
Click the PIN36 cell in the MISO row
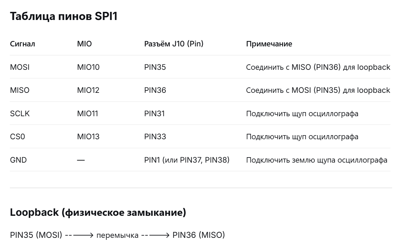[155, 90]
